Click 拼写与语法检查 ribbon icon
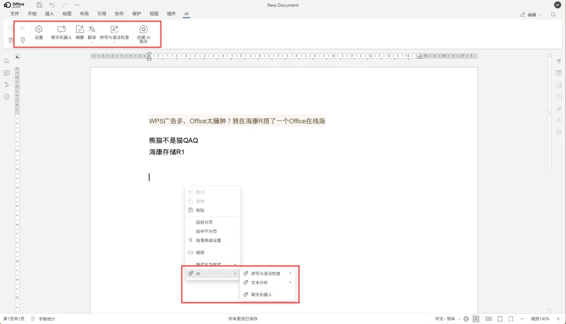 [114, 29]
